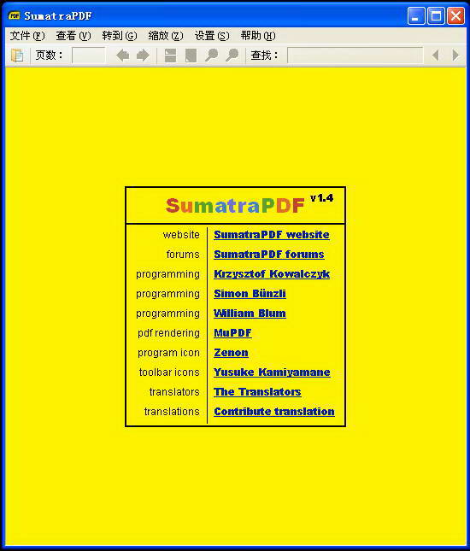The width and height of the screenshot is (470, 551).
Task: Click the 'pdf rendering' label
Action: click(x=168, y=333)
